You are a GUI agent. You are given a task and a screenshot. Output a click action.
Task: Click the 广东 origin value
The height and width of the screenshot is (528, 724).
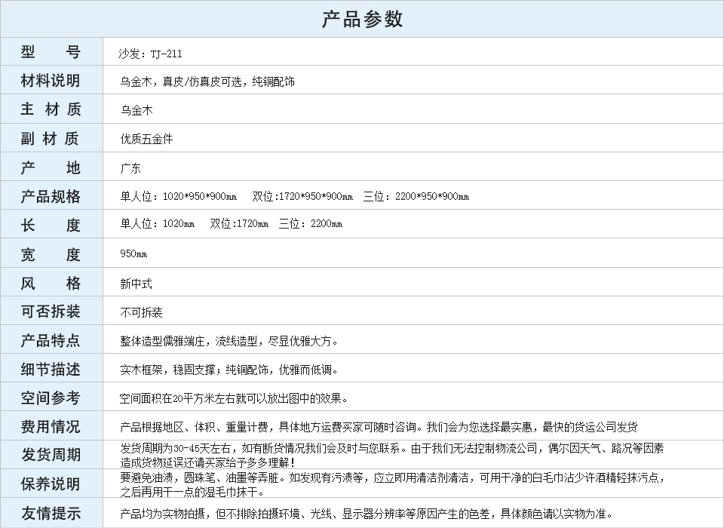pos(130,168)
